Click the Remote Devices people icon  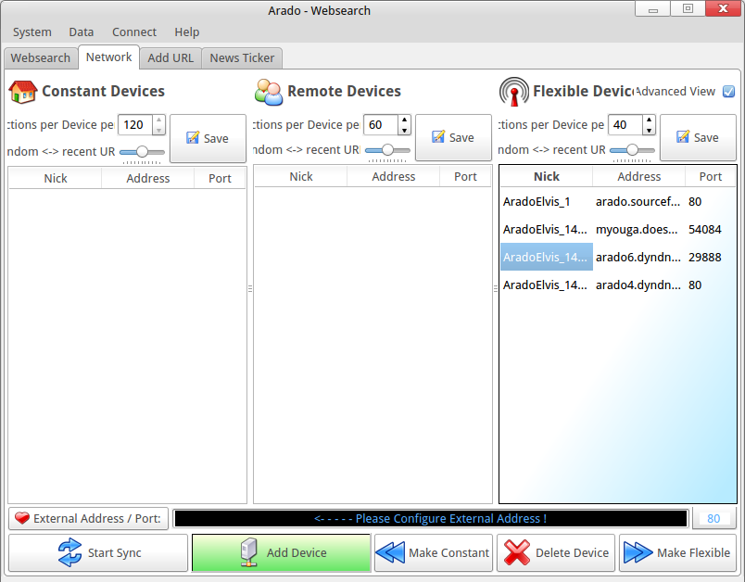pyautogui.click(x=269, y=91)
